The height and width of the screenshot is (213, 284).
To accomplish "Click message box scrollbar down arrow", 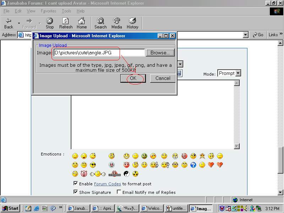I will 236,146.
